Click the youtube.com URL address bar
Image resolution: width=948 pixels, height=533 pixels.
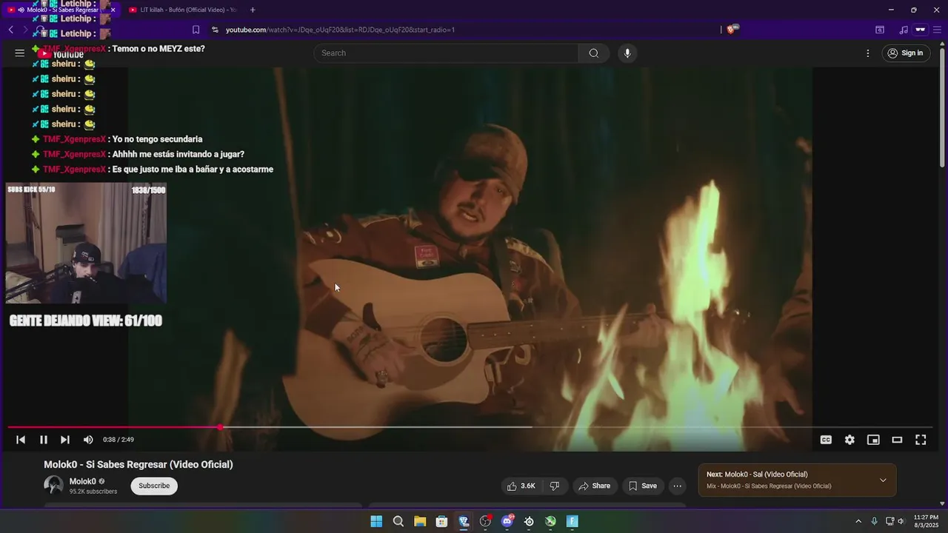340,30
